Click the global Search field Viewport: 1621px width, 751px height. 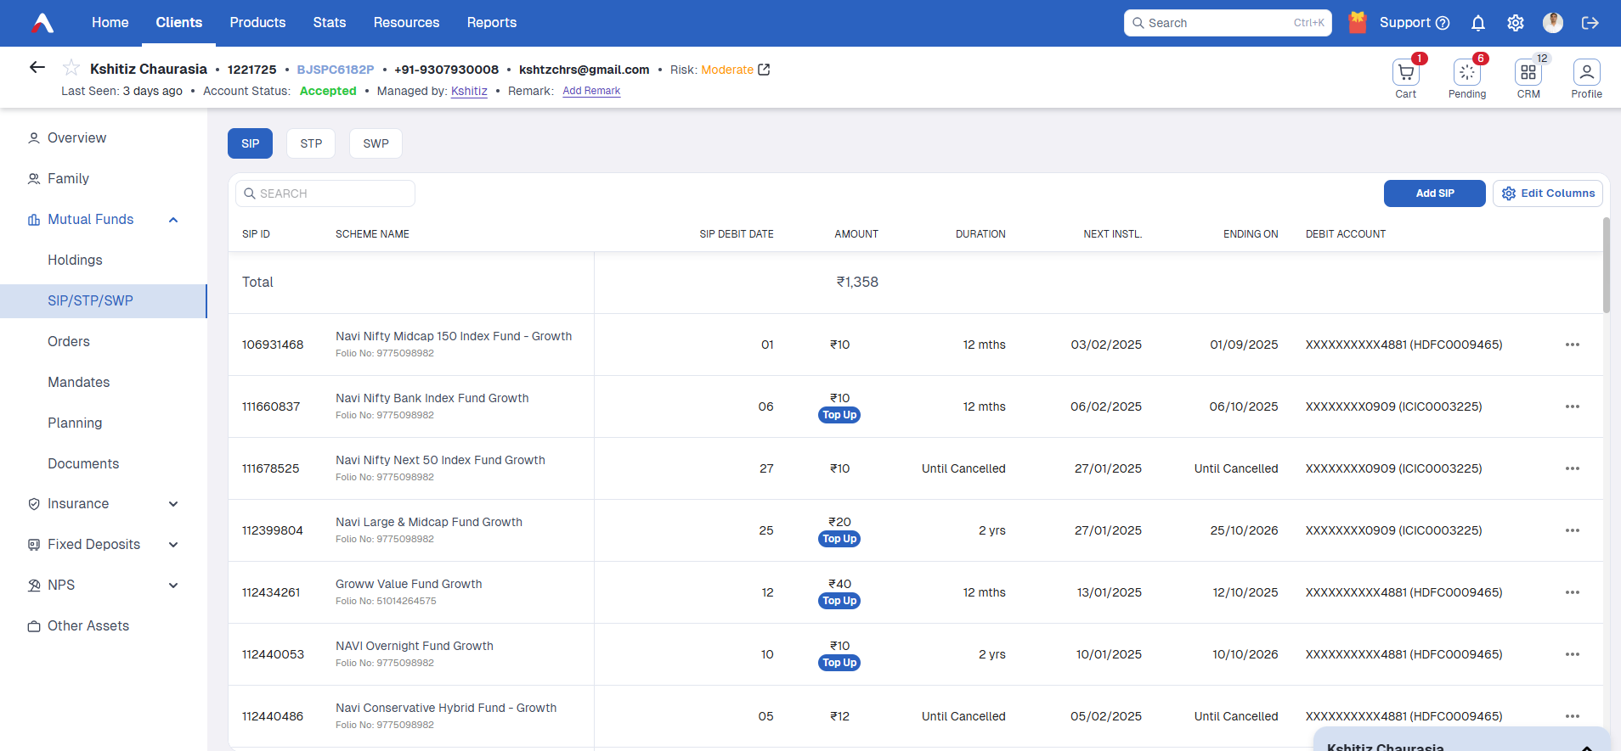[1228, 23]
